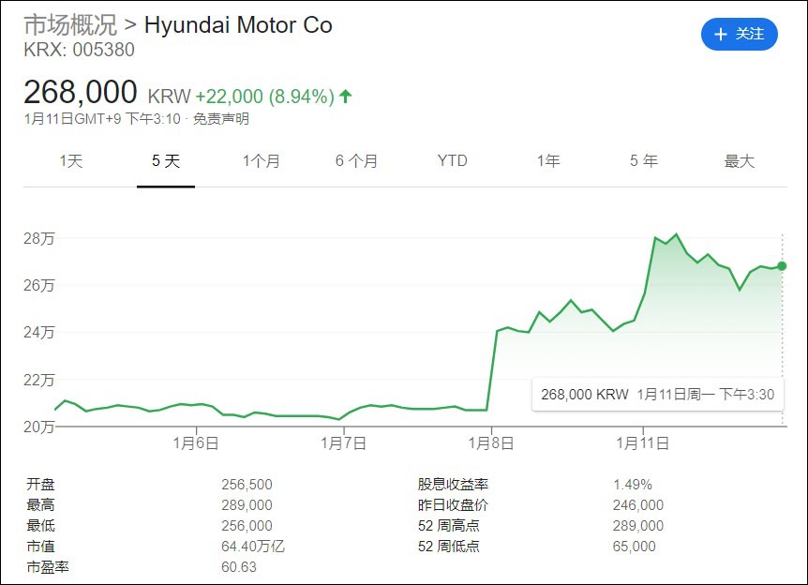Click the green endpoint dot on chart
808x585 pixels.
782,266
